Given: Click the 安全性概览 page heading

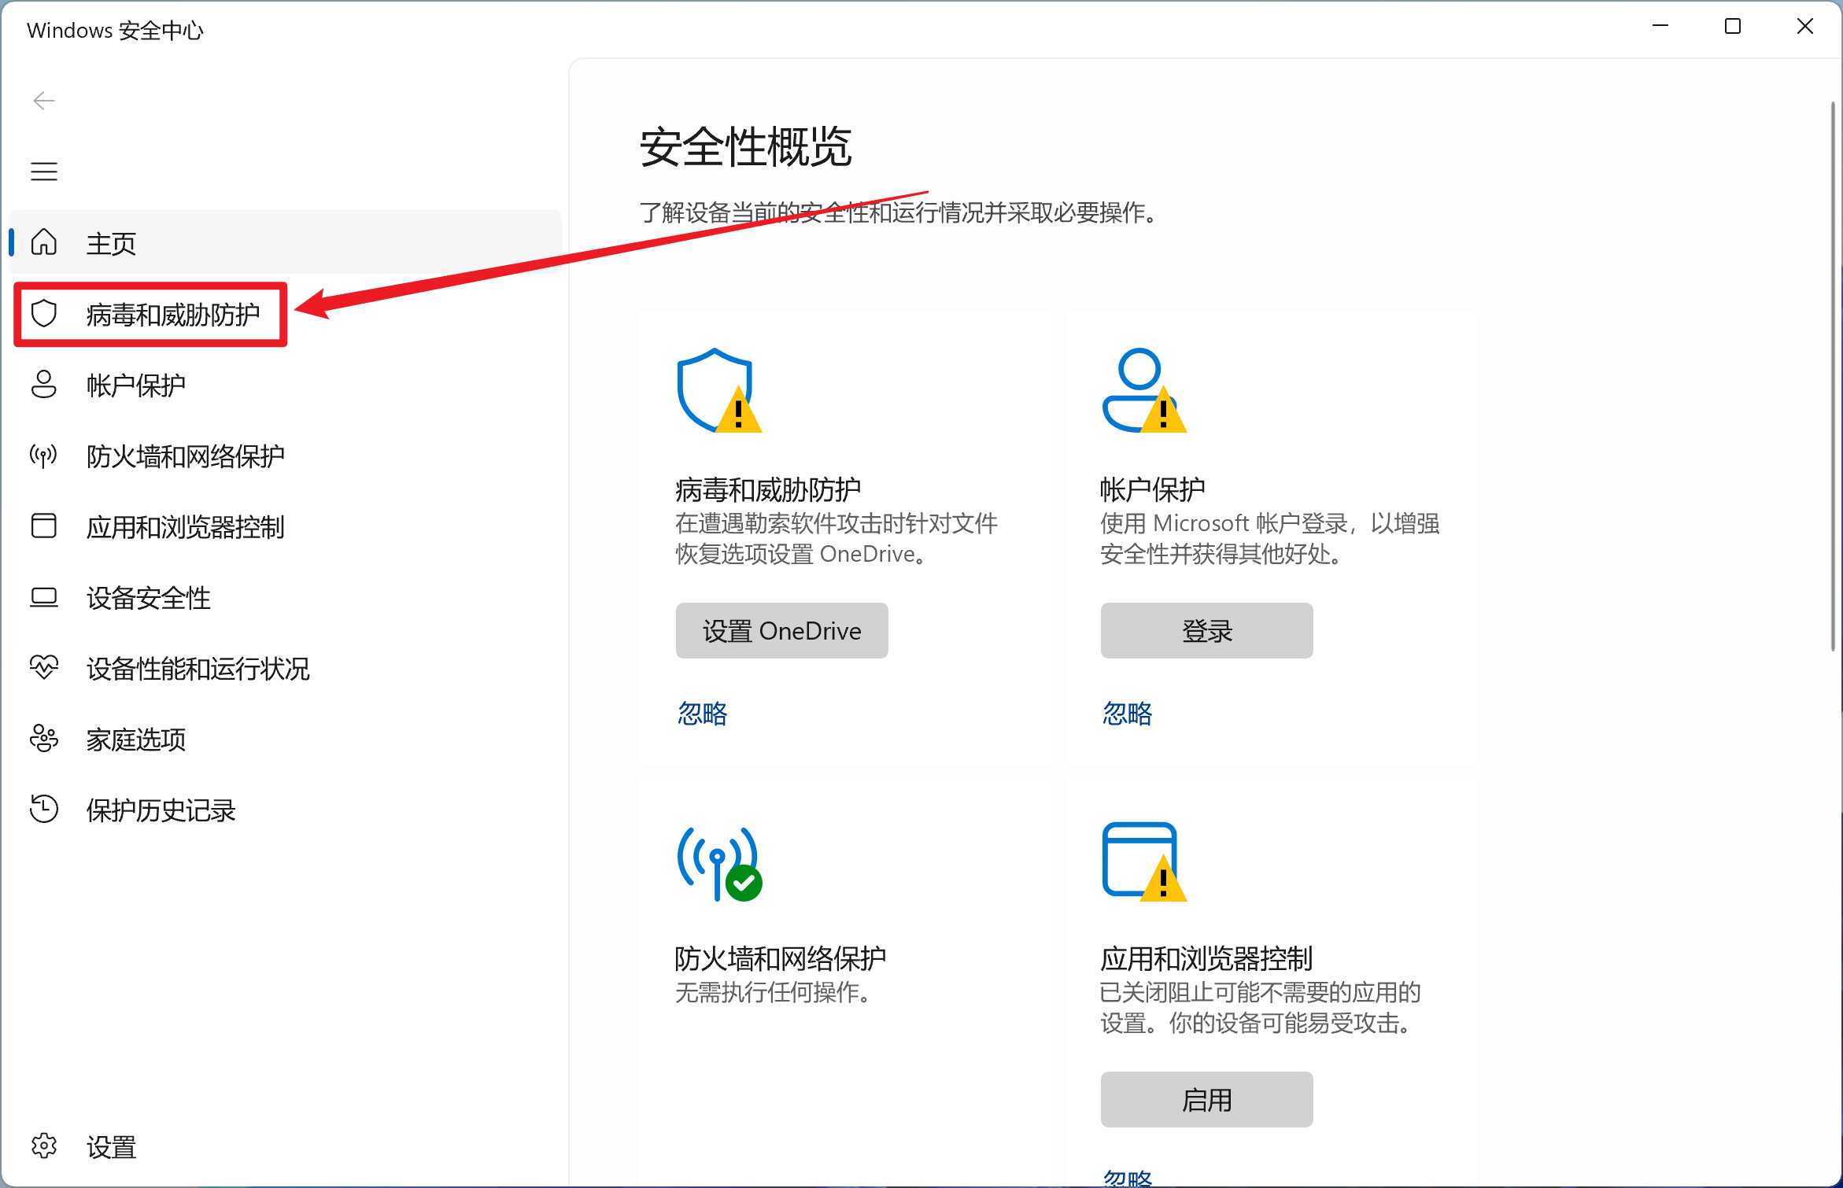Looking at the screenshot, I should [x=745, y=147].
